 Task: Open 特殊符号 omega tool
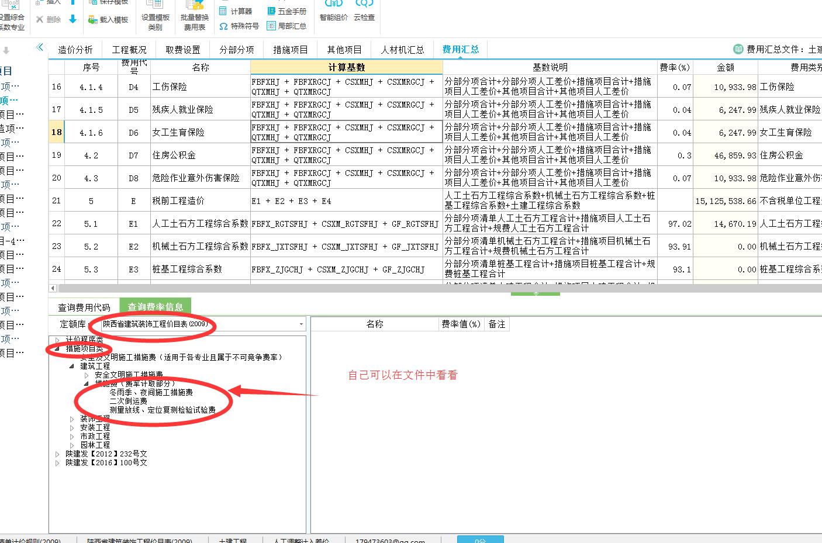tap(239, 26)
